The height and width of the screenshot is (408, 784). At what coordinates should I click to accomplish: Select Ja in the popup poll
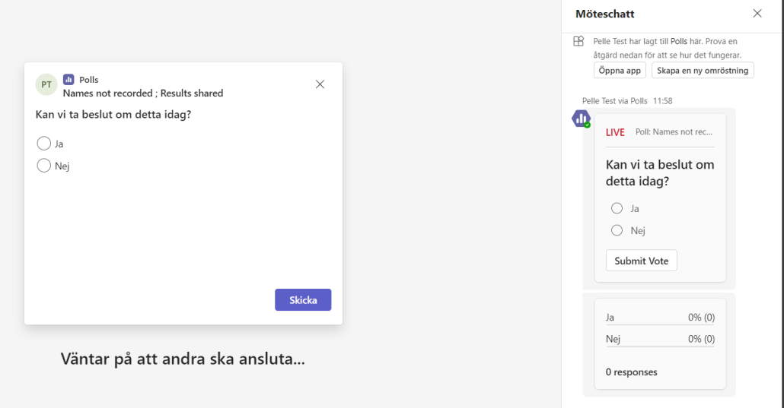(44, 144)
